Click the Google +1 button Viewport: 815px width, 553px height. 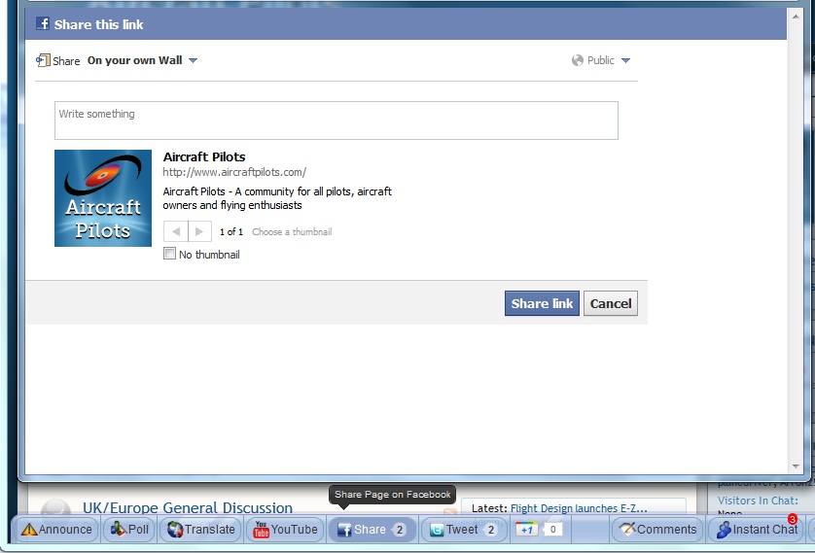click(x=526, y=529)
